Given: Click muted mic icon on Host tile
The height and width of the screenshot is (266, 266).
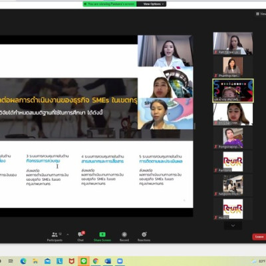Looking at the screenshot, I should pyautogui.click(x=215, y=217).
